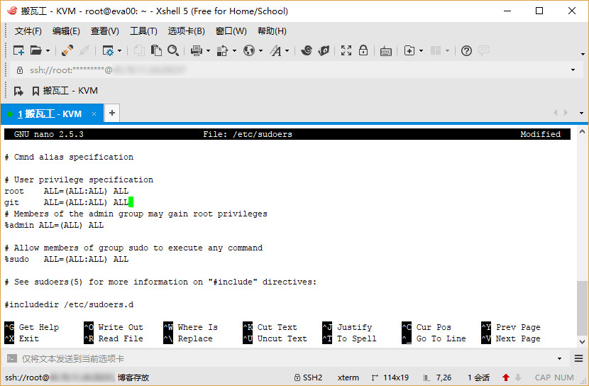Open the 文件(F) menu
Screen dimensions: 589x386
tap(28, 31)
